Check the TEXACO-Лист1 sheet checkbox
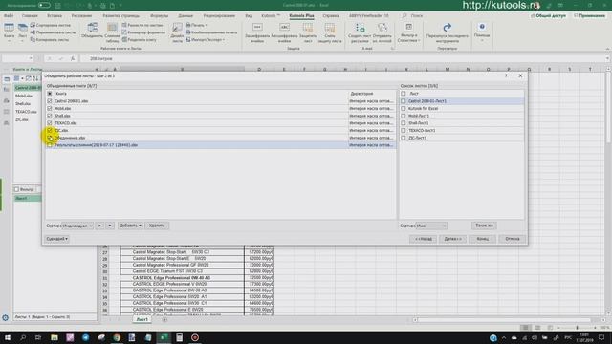 (x=404, y=130)
